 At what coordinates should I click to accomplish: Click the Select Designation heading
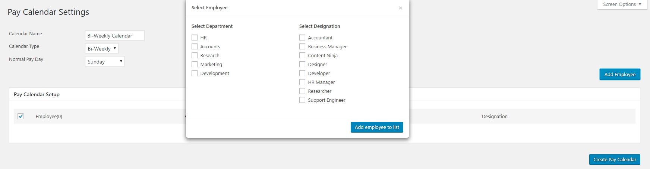pyautogui.click(x=319, y=26)
